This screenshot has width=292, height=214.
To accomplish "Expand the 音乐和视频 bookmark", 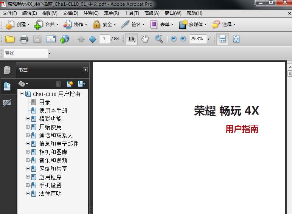I will [x=28, y=160].
